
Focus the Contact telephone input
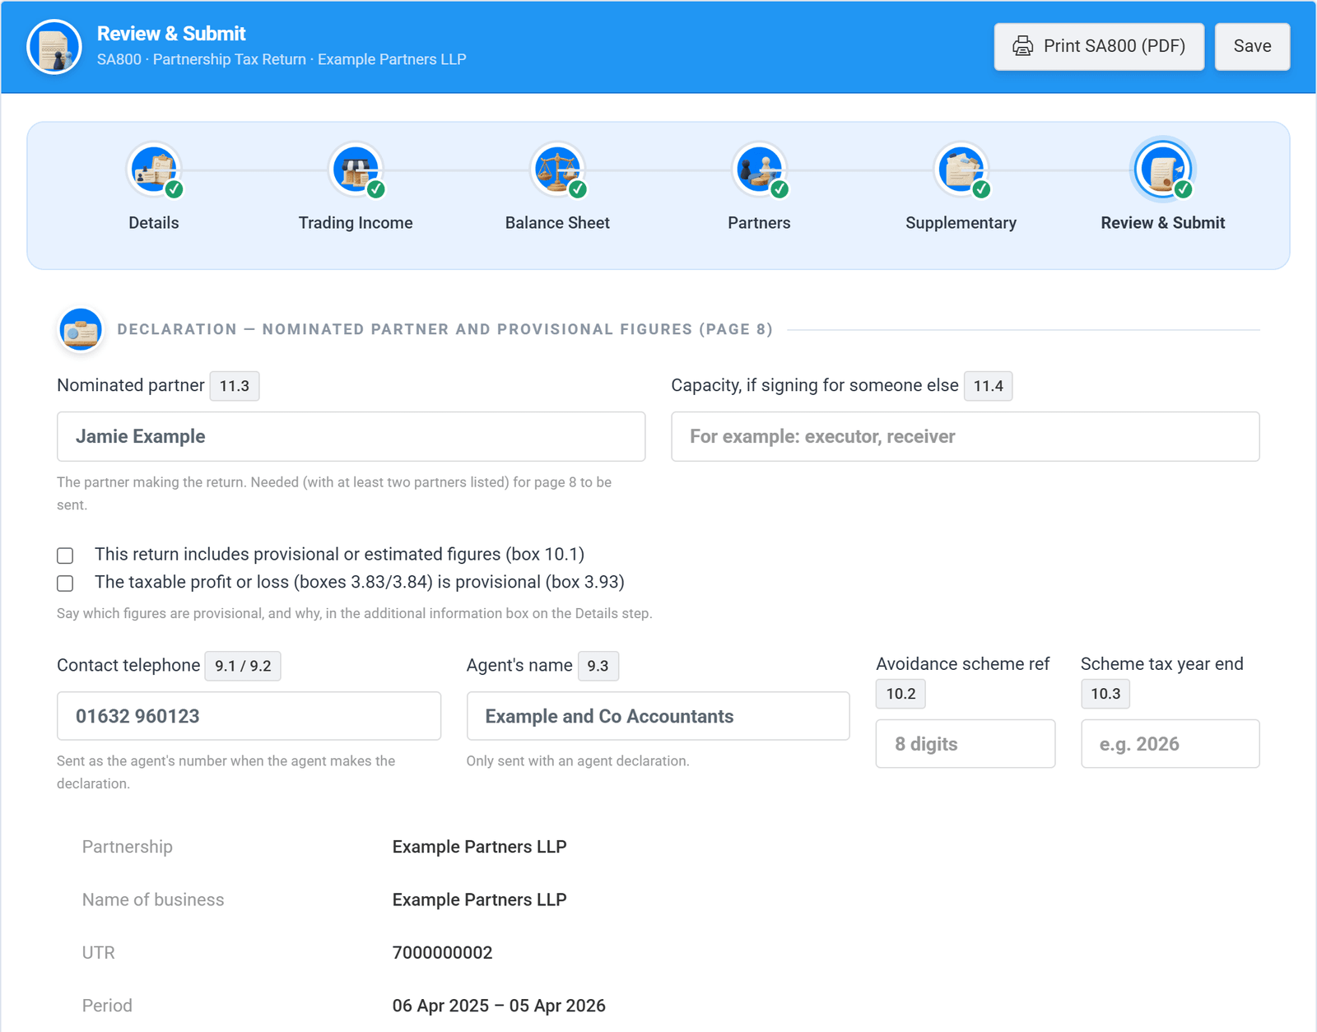(249, 716)
